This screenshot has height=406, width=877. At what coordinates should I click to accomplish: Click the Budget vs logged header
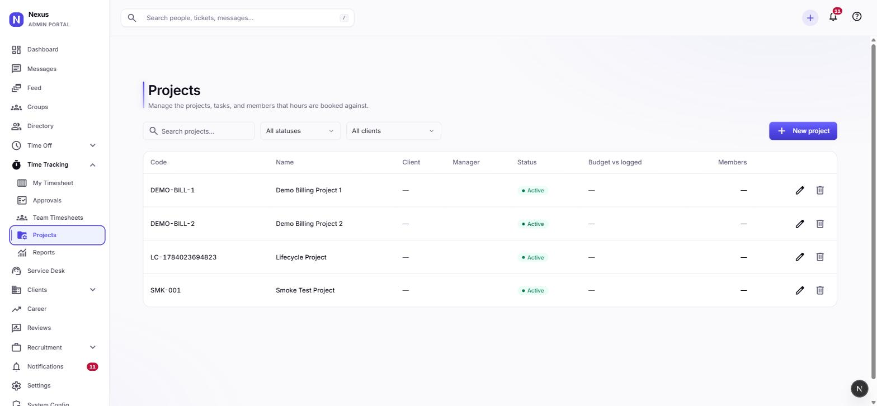pyautogui.click(x=615, y=162)
